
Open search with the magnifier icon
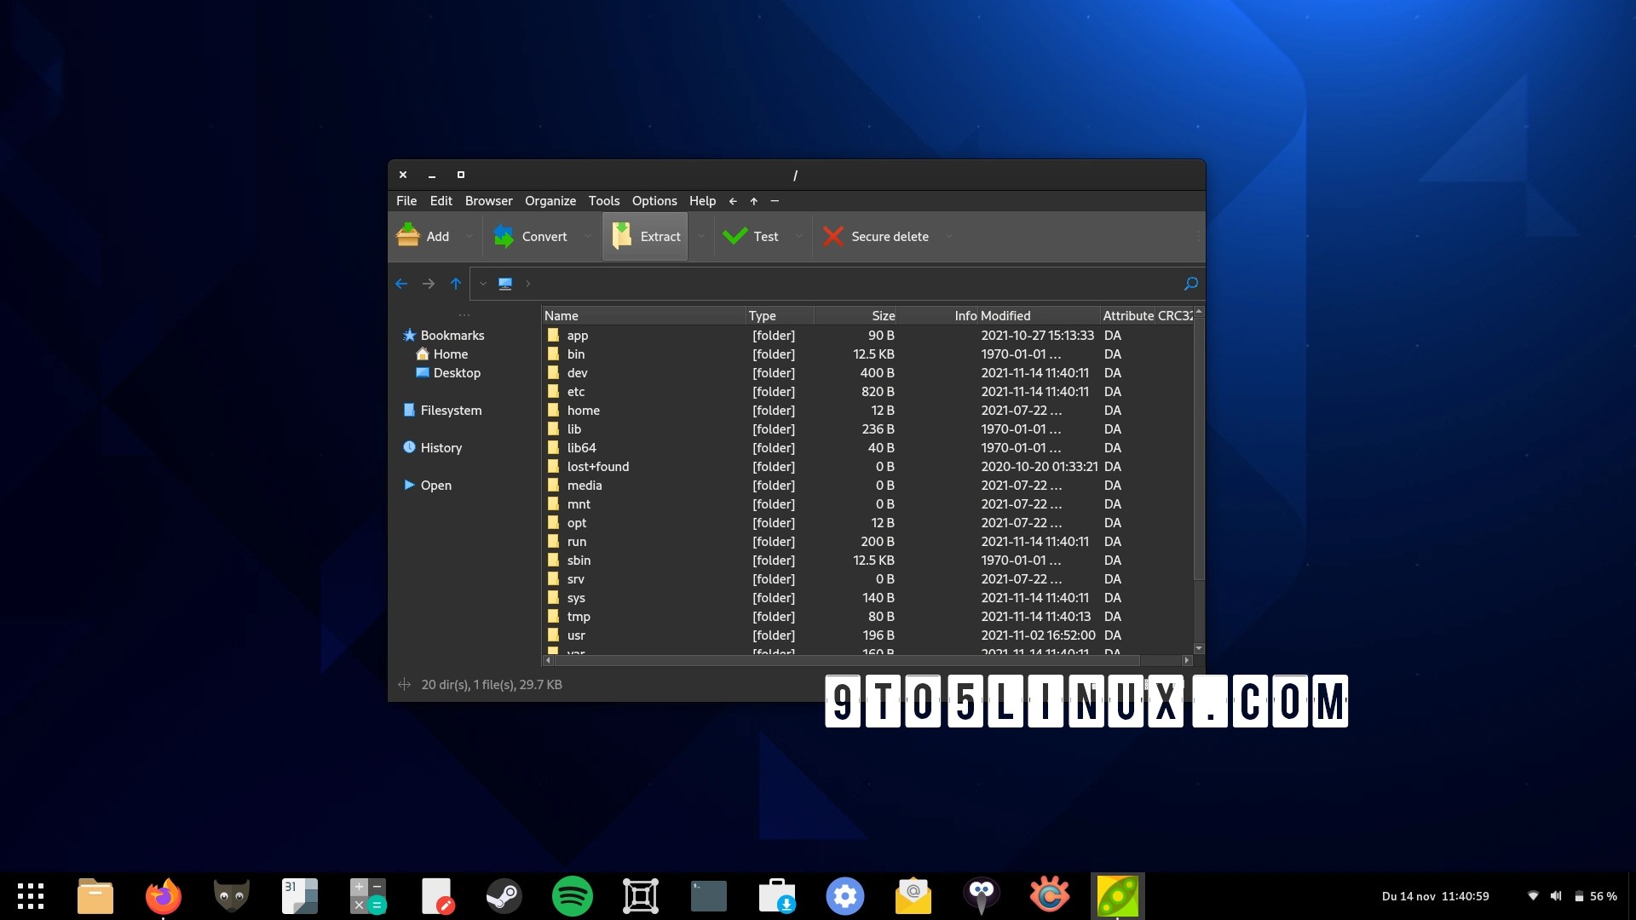pos(1190,284)
